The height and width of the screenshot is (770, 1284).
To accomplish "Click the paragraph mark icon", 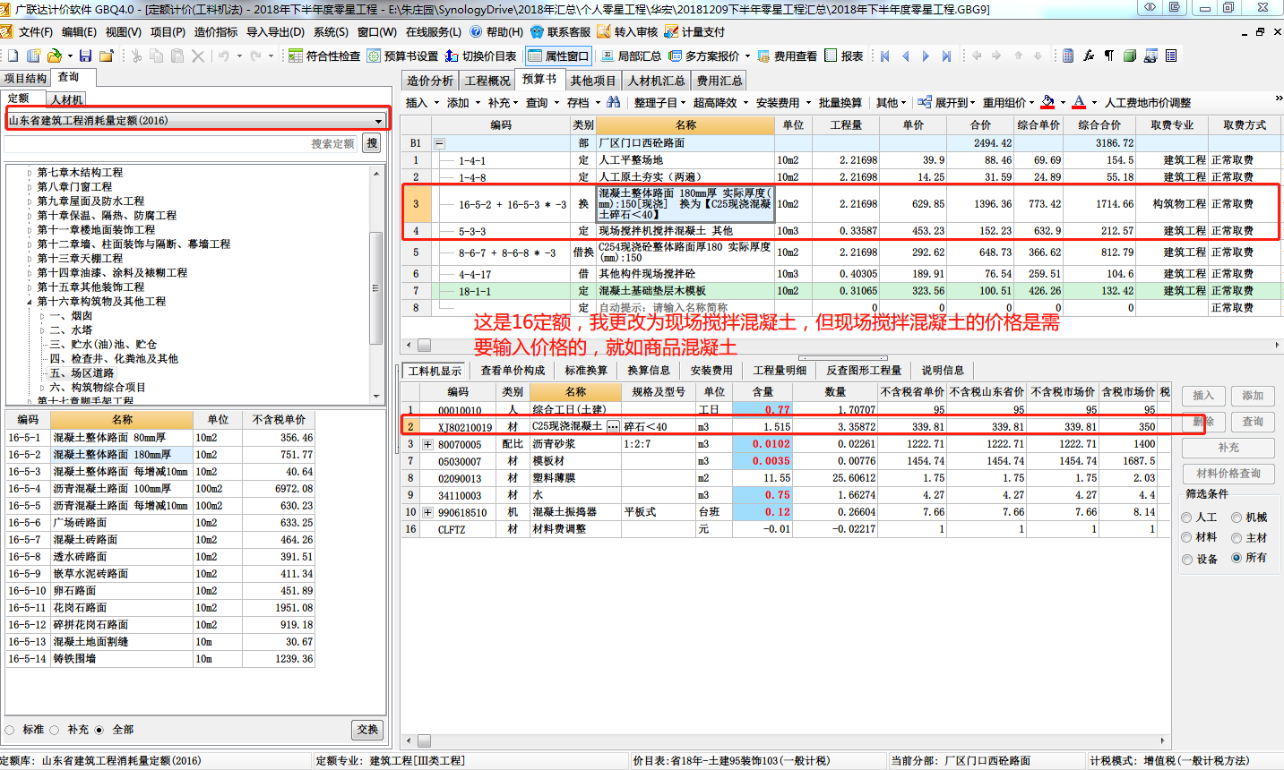I will click(1109, 56).
